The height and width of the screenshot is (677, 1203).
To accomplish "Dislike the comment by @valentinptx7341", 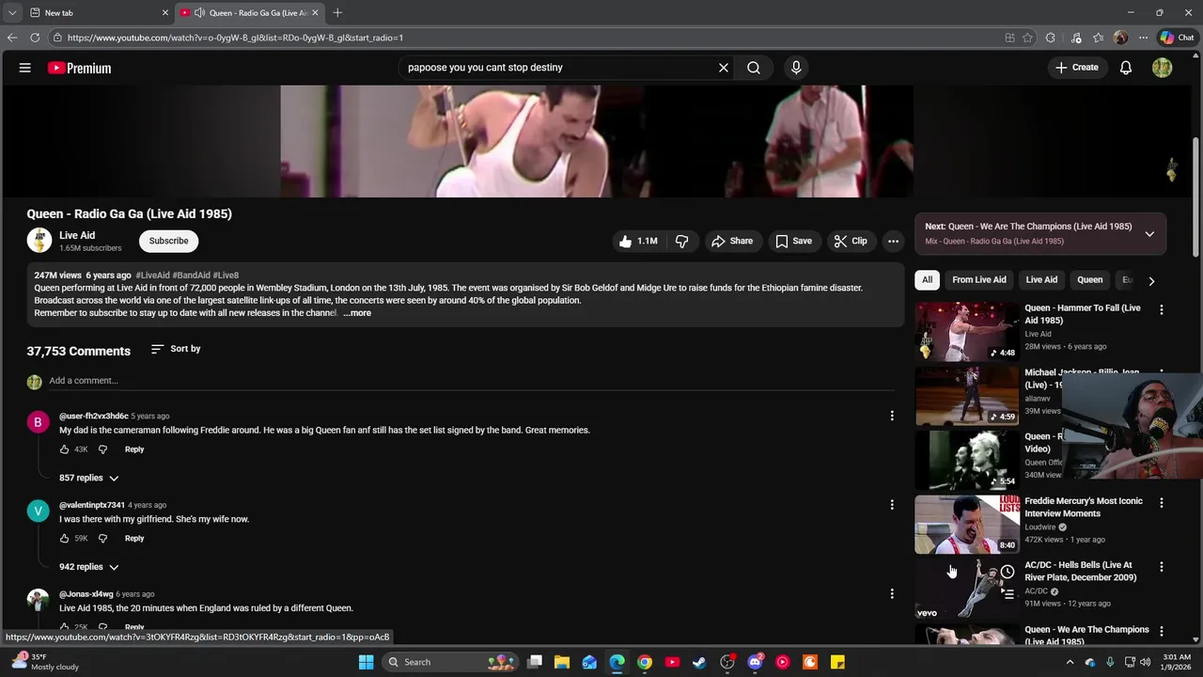I will 103,539.
